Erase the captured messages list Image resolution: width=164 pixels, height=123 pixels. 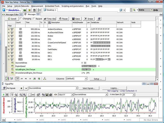coord(89,19)
